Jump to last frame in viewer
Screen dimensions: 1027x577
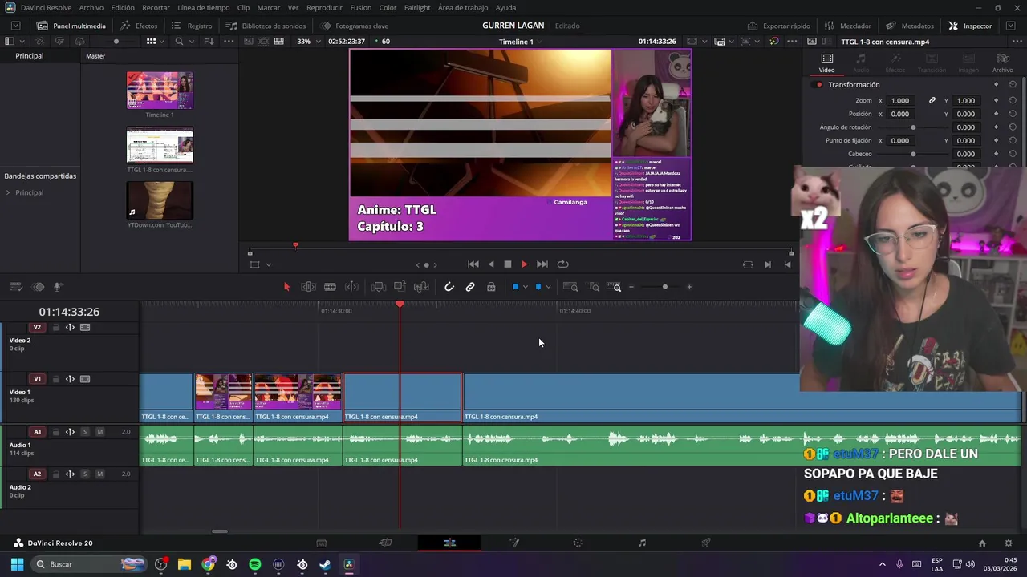[542, 264]
